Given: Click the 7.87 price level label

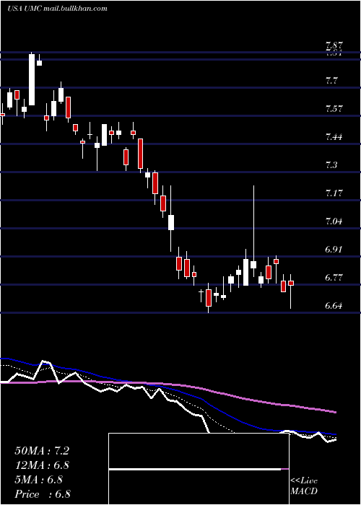Looking at the screenshot, I should [x=334, y=45].
